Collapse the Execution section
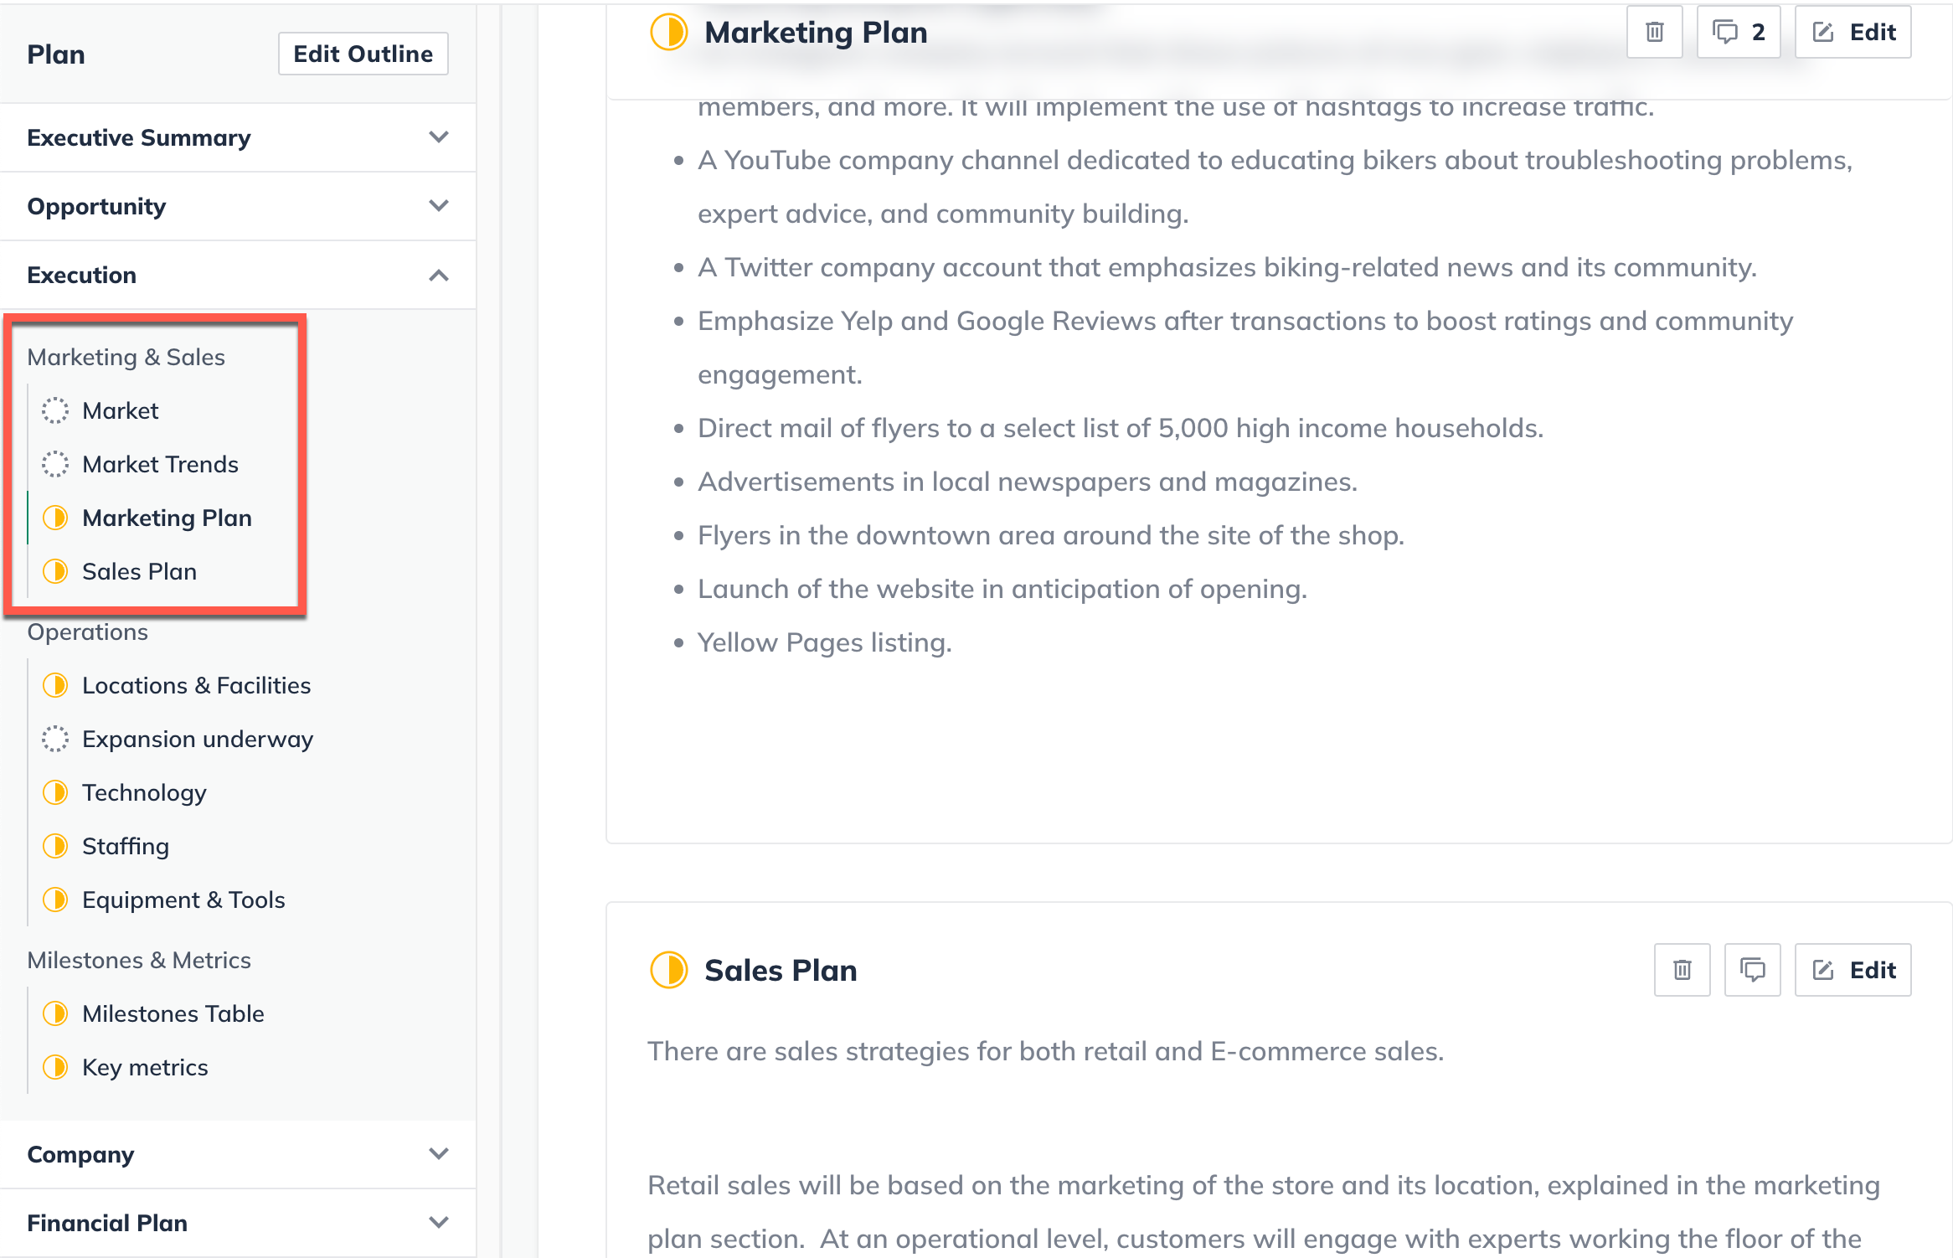This screenshot has width=1953, height=1258. (439, 275)
